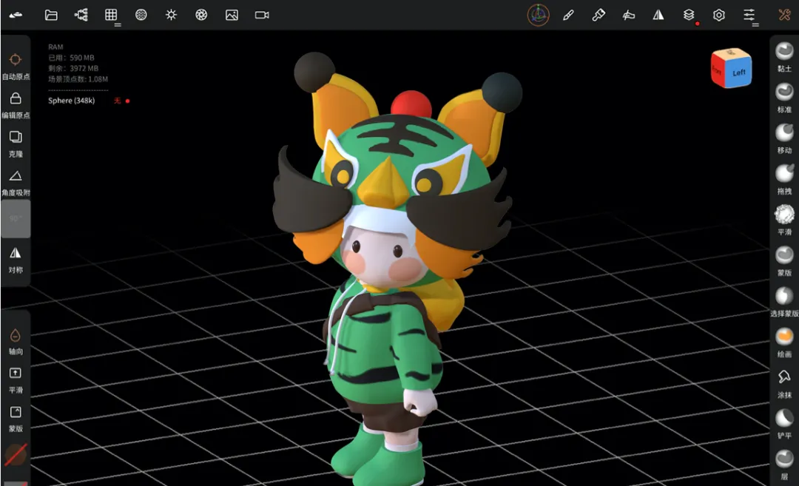Click the Sphere (348k) object label
The image size is (799, 486).
pyautogui.click(x=71, y=101)
